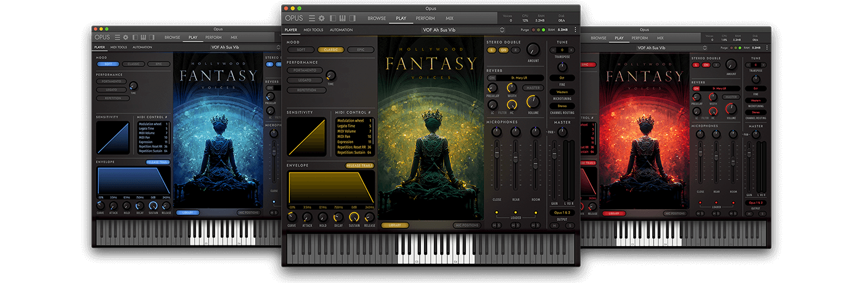Click envelope Decay knob in center window
The width and height of the screenshot is (863, 283).
coord(338,217)
